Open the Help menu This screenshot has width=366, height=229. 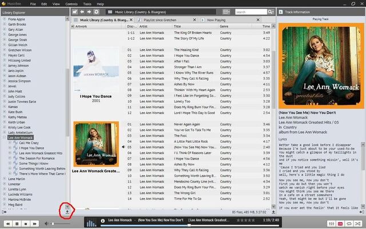pyautogui.click(x=101, y=4)
